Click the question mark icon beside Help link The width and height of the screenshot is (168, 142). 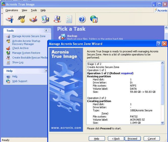click(8, 77)
